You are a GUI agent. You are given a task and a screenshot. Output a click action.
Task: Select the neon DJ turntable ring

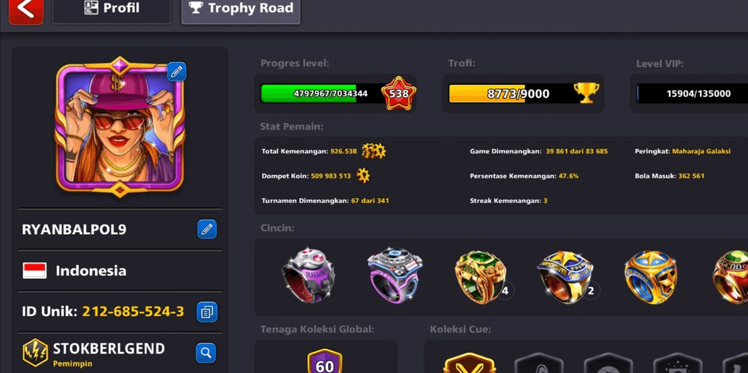point(395,276)
